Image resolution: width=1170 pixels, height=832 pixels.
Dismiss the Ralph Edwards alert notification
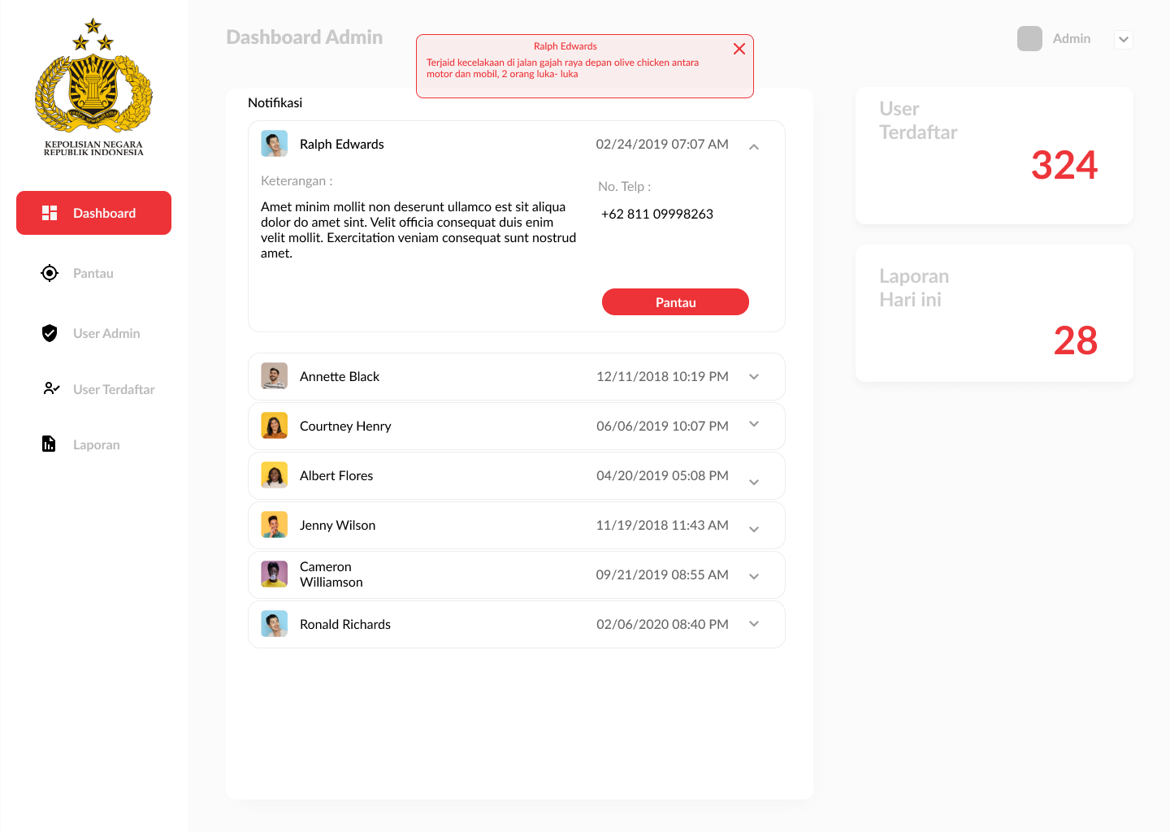pos(739,49)
